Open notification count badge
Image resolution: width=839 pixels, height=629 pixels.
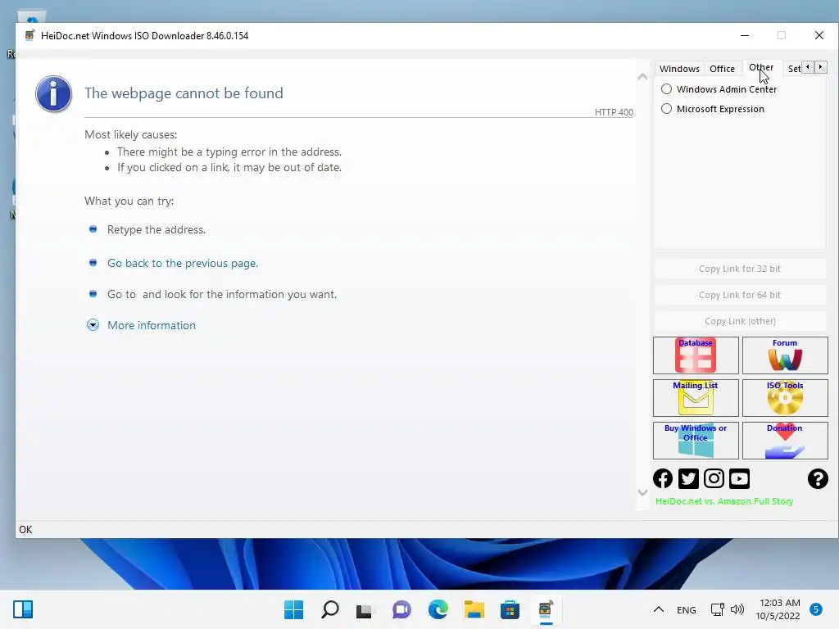click(x=815, y=609)
